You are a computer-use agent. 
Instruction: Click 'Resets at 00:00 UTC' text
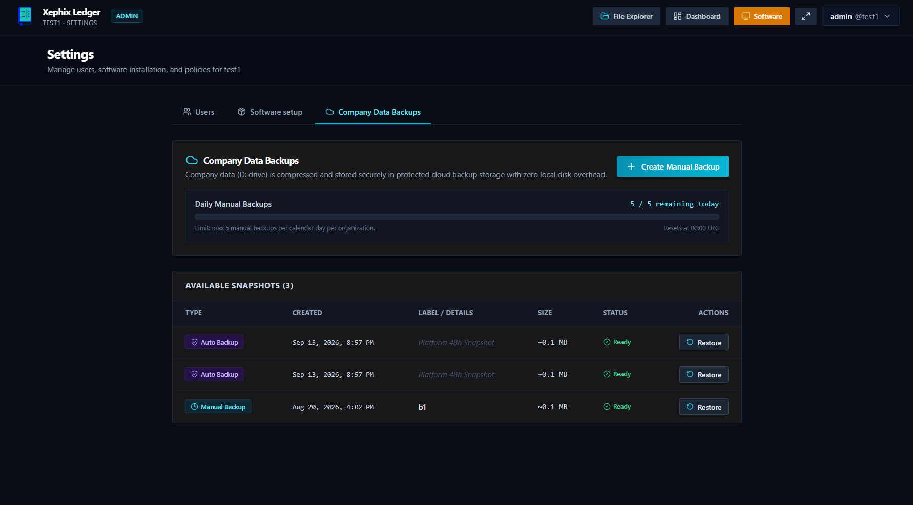pos(691,228)
